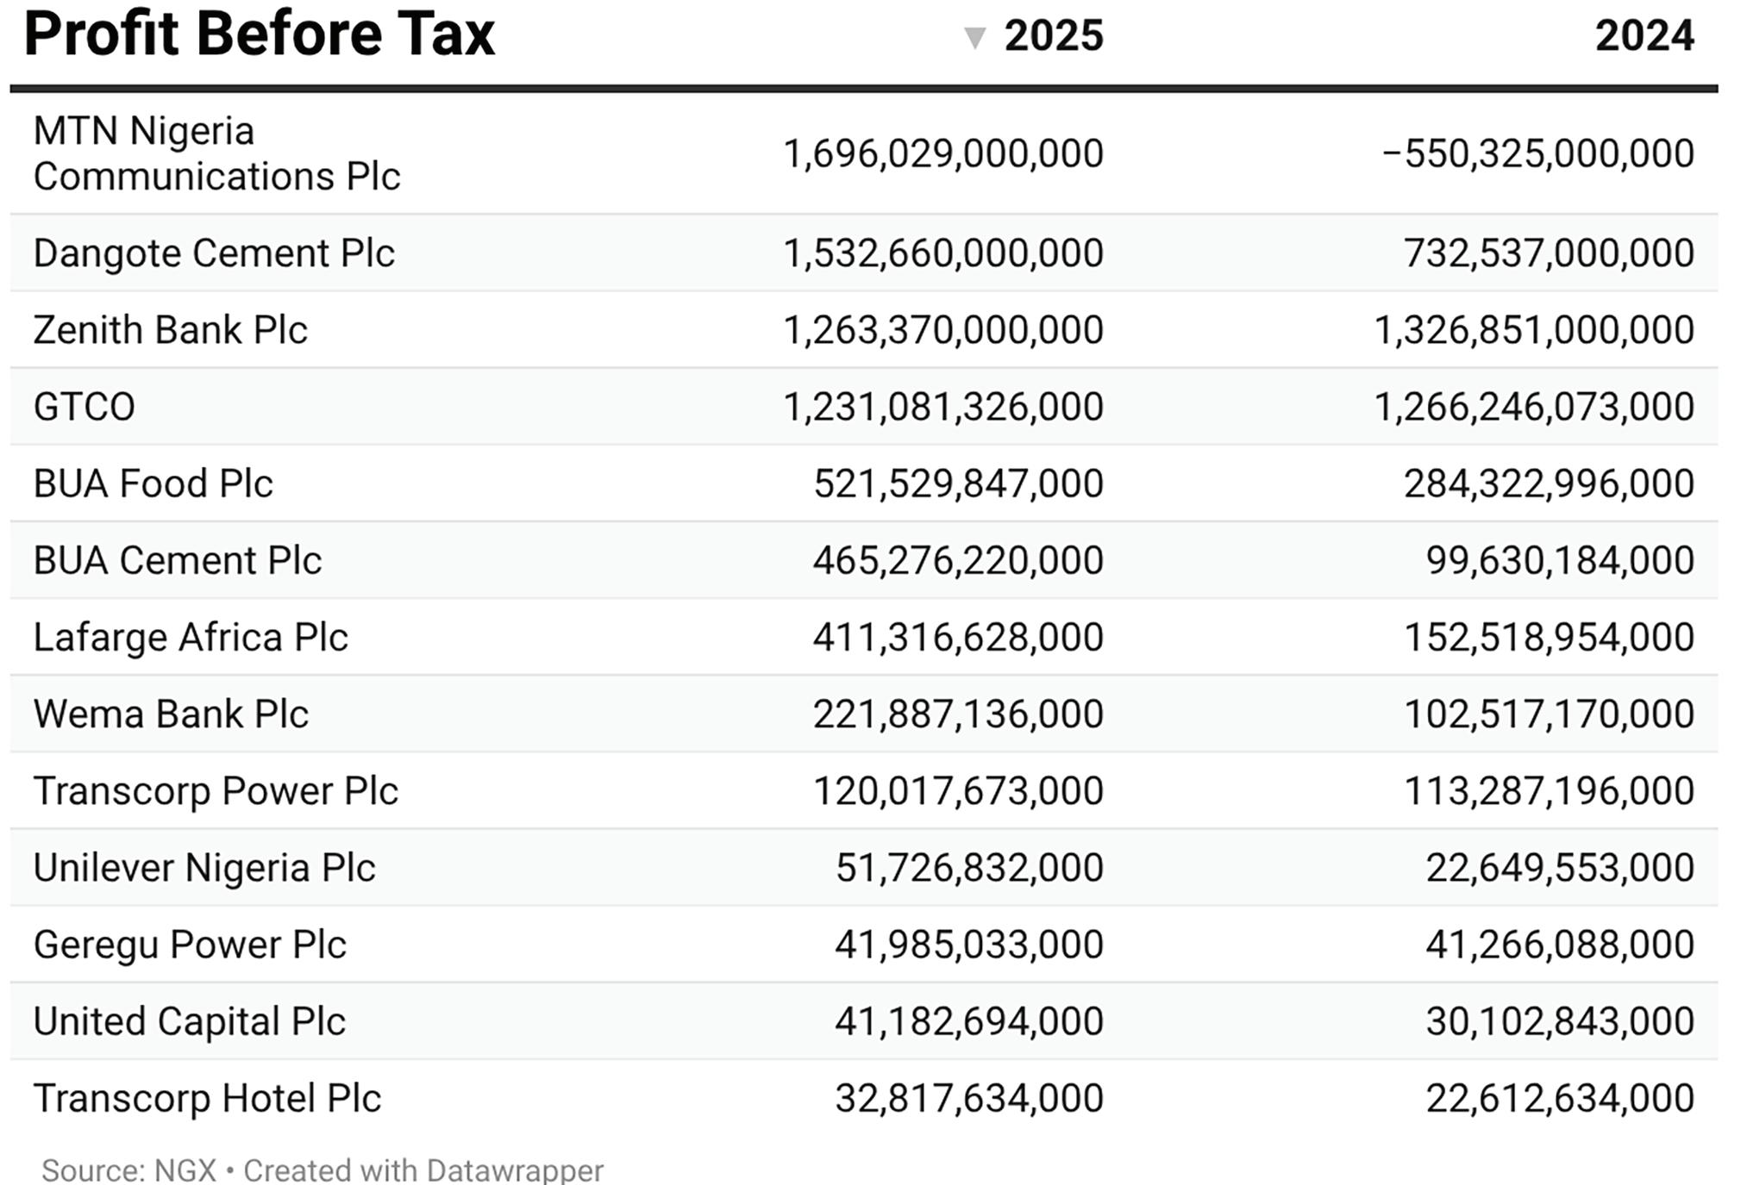This screenshot has width=1747, height=1185.
Task: Click the GTCO row label
Action: (85, 407)
